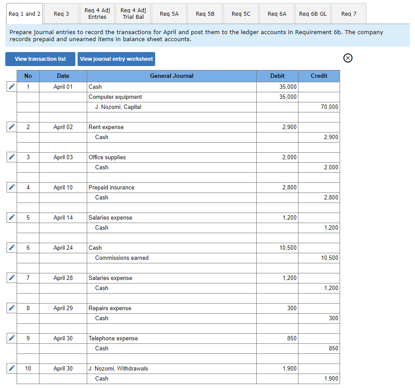Click edit pencil for entry 4 Prepaid insurance
The image size is (415, 388).
point(12,187)
